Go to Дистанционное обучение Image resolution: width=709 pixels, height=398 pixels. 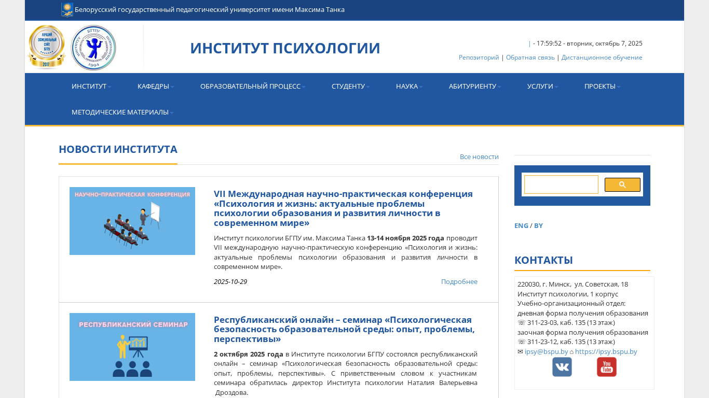click(602, 58)
